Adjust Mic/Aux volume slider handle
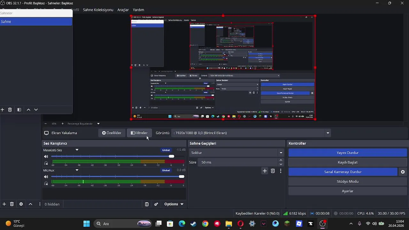This screenshot has height=230, width=409. click(181, 177)
